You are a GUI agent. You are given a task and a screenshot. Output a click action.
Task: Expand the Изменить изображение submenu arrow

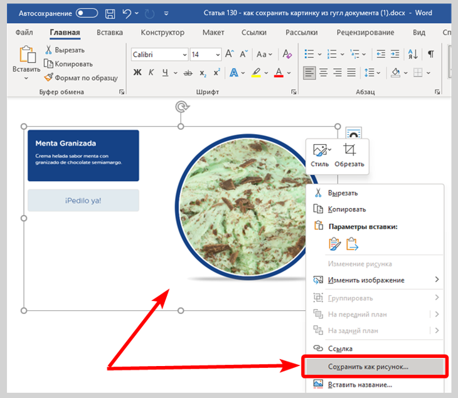437,280
